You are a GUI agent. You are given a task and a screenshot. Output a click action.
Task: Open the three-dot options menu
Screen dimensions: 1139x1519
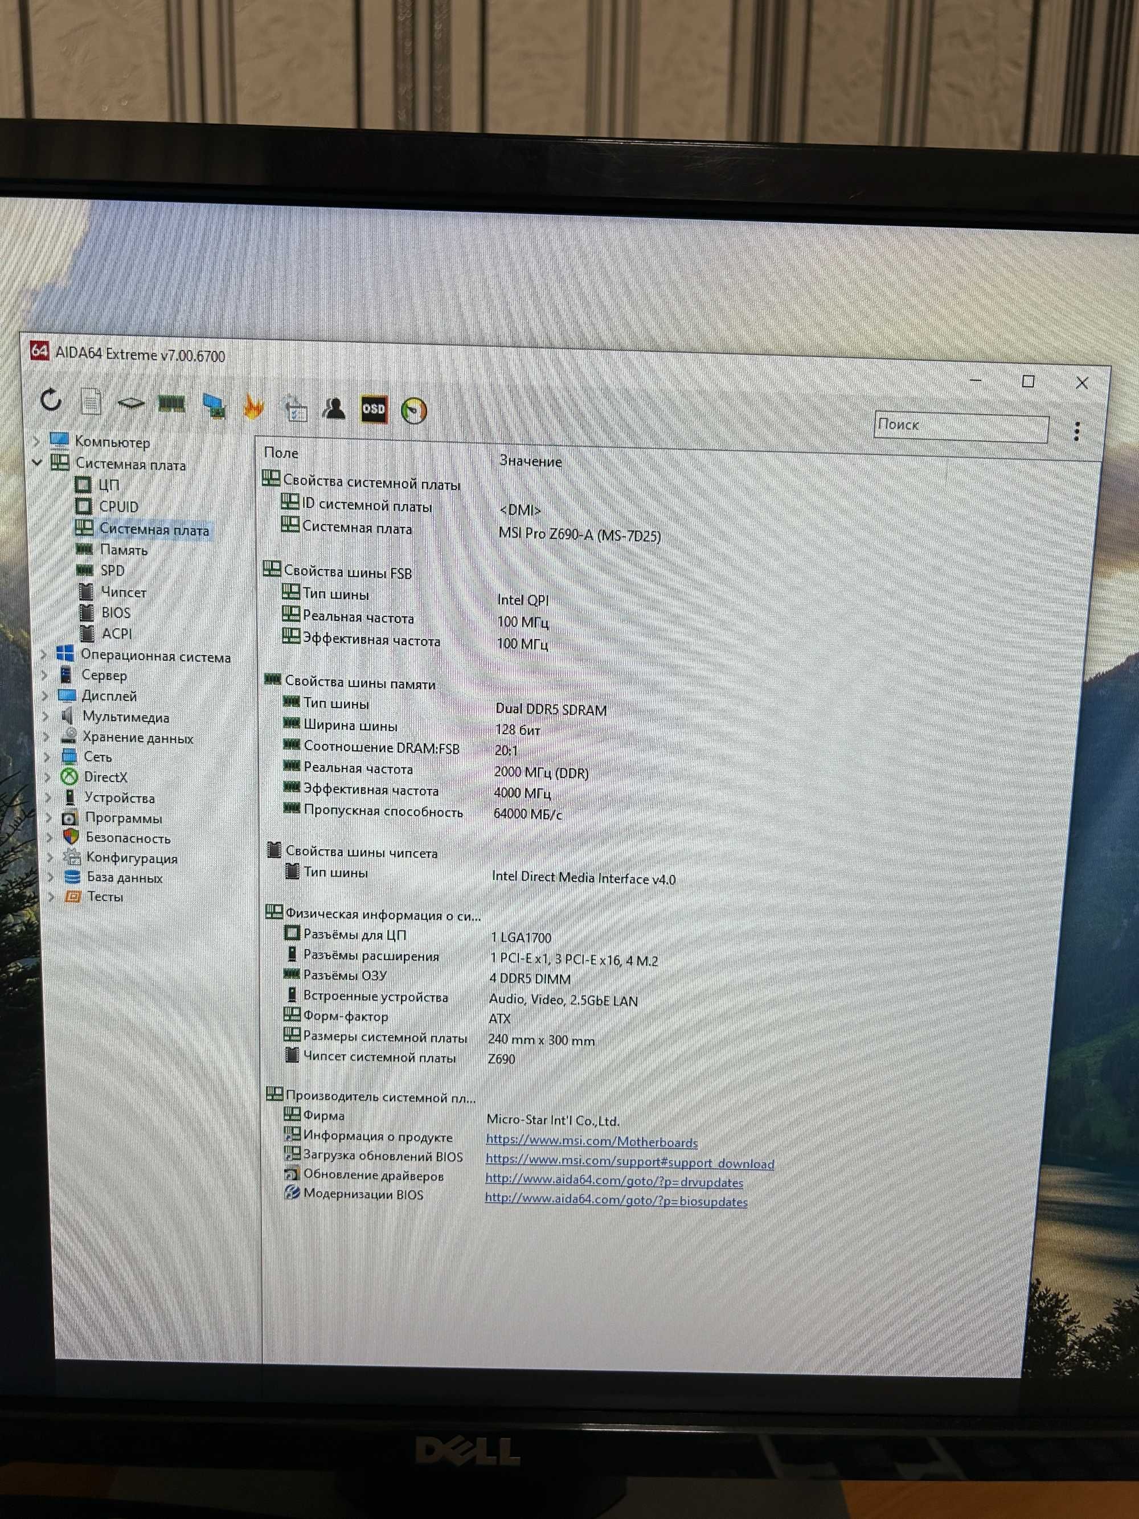[x=1076, y=431]
